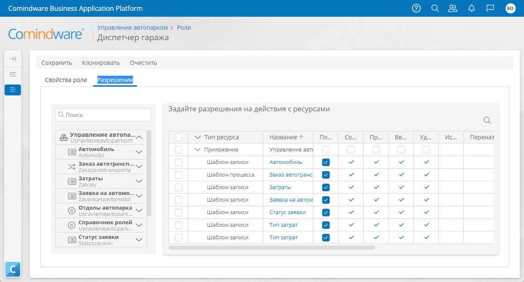
Task: Expand the Затраты tree item chevron
Action: (x=140, y=181)
